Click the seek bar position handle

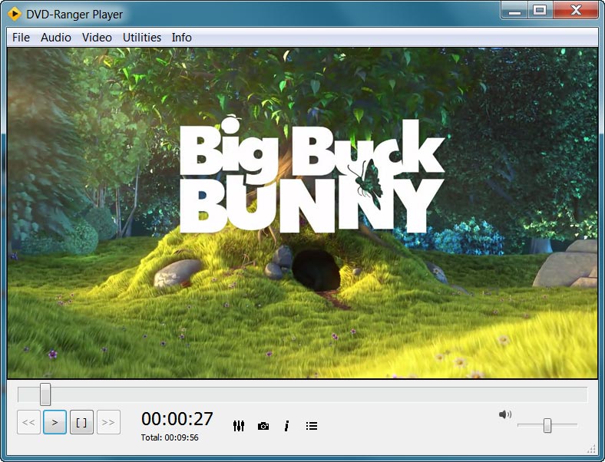pyautogui.click(x=45, y=394)
